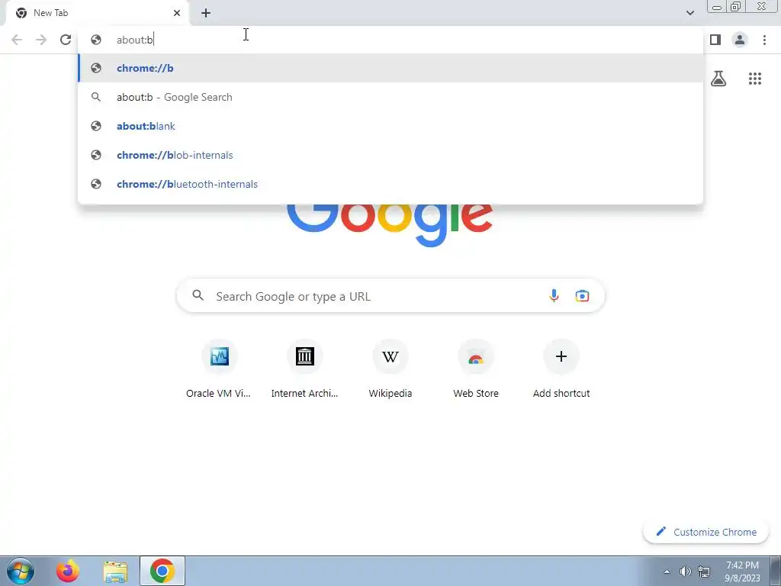Click the Search Google or type a URL box
This screenshot has width=781, height=586.
pyautogui.click(x=390, y=296)
